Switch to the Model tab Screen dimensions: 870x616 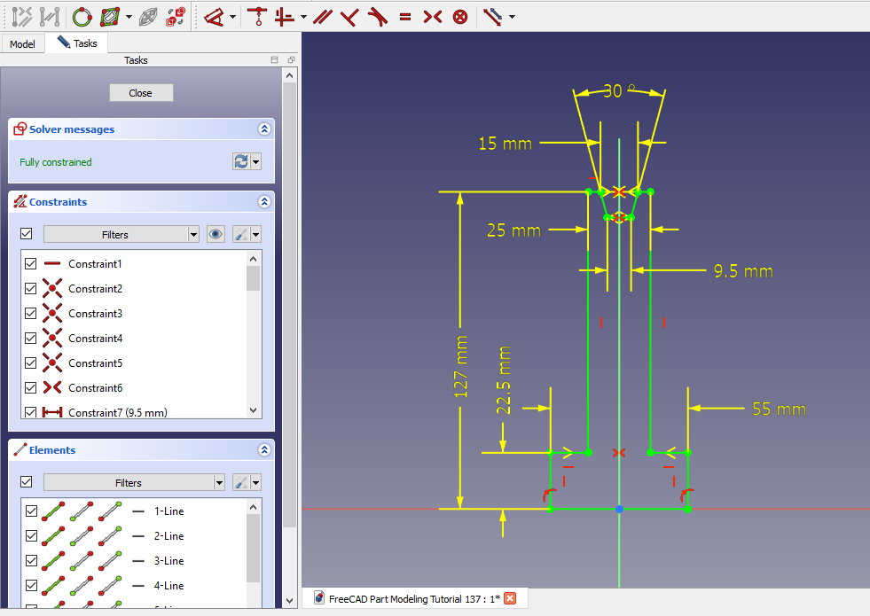(x=22, y=43)
